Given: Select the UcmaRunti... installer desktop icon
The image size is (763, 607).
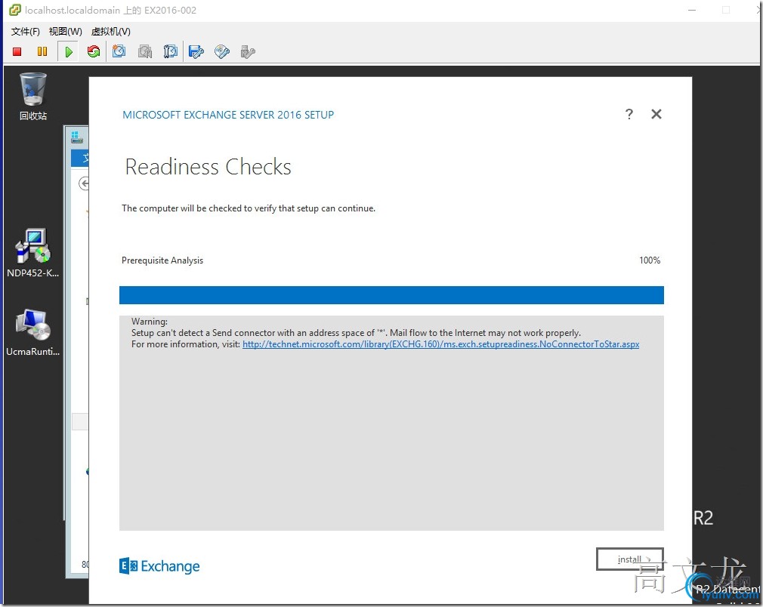Looking at the screenshot, I should (x=32, y=332).
